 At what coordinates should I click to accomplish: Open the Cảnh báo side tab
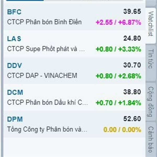tap(151, 139)
